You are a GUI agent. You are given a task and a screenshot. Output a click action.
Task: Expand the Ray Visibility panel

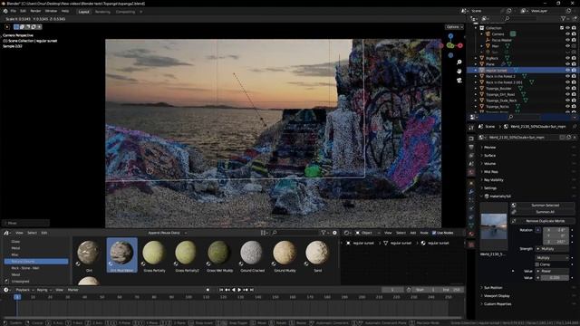(493, 180)
